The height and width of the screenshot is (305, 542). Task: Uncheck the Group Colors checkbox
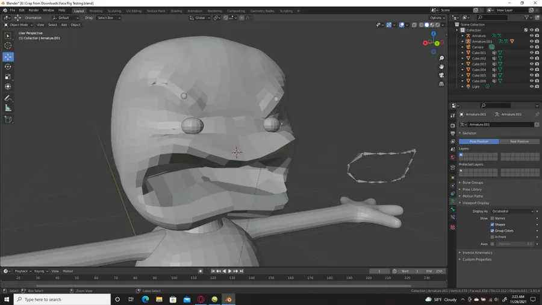tap(492, 231)
